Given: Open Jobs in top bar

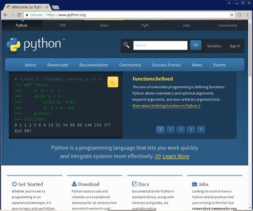Looking at the screenshot, I should tap(186, 26).
